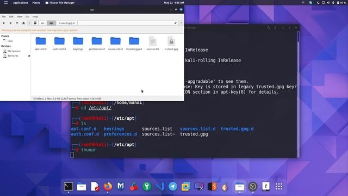Click the search icon in terminal window
Viewport: 348px width, 196px height.
(269, 28)
